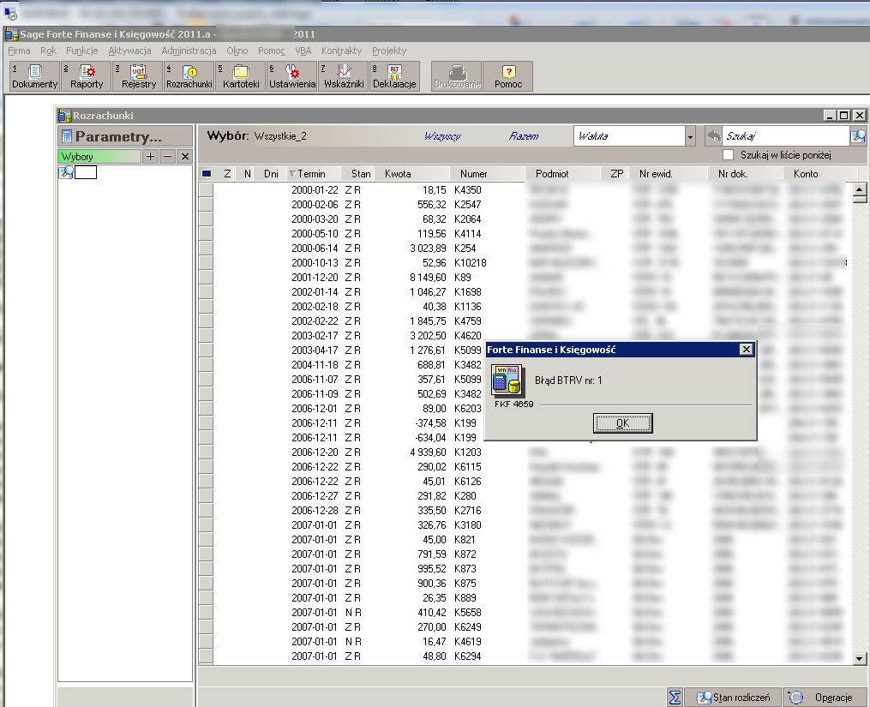870x707 pixels.
Task: Open the Deklaracje toolbar button
Action: point(394,76)
